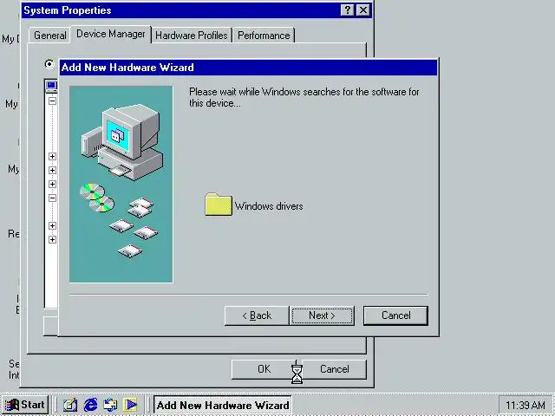Expand the third plus node from the top

click(52, 184)
